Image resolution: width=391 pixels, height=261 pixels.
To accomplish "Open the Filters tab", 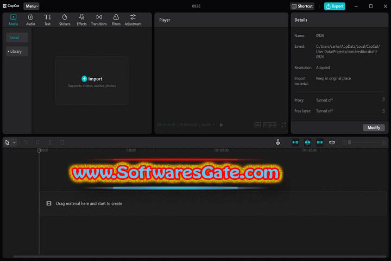I will coord(116,20).
